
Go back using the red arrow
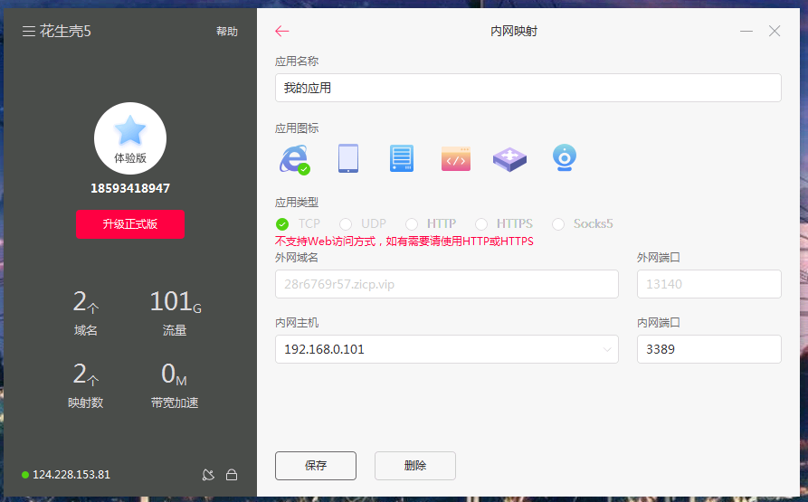pos(282,32)
